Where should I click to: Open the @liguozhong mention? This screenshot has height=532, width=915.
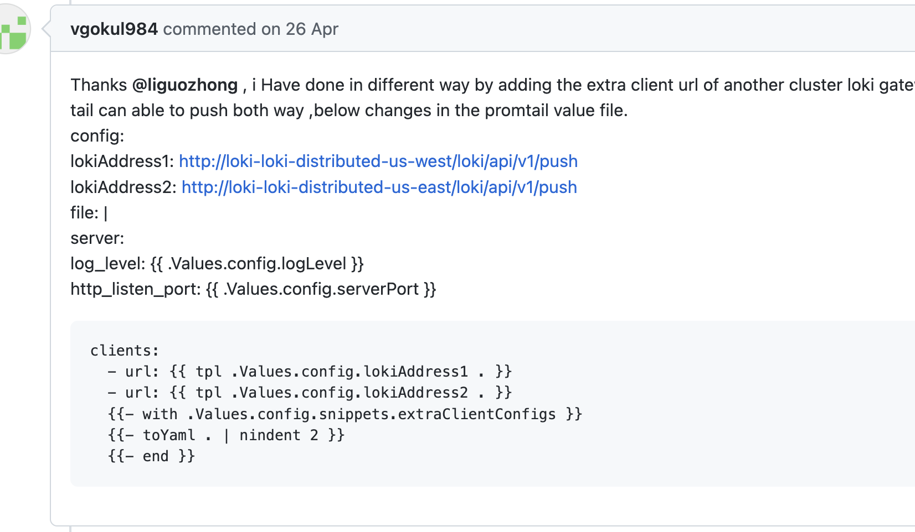click(185, 85)
